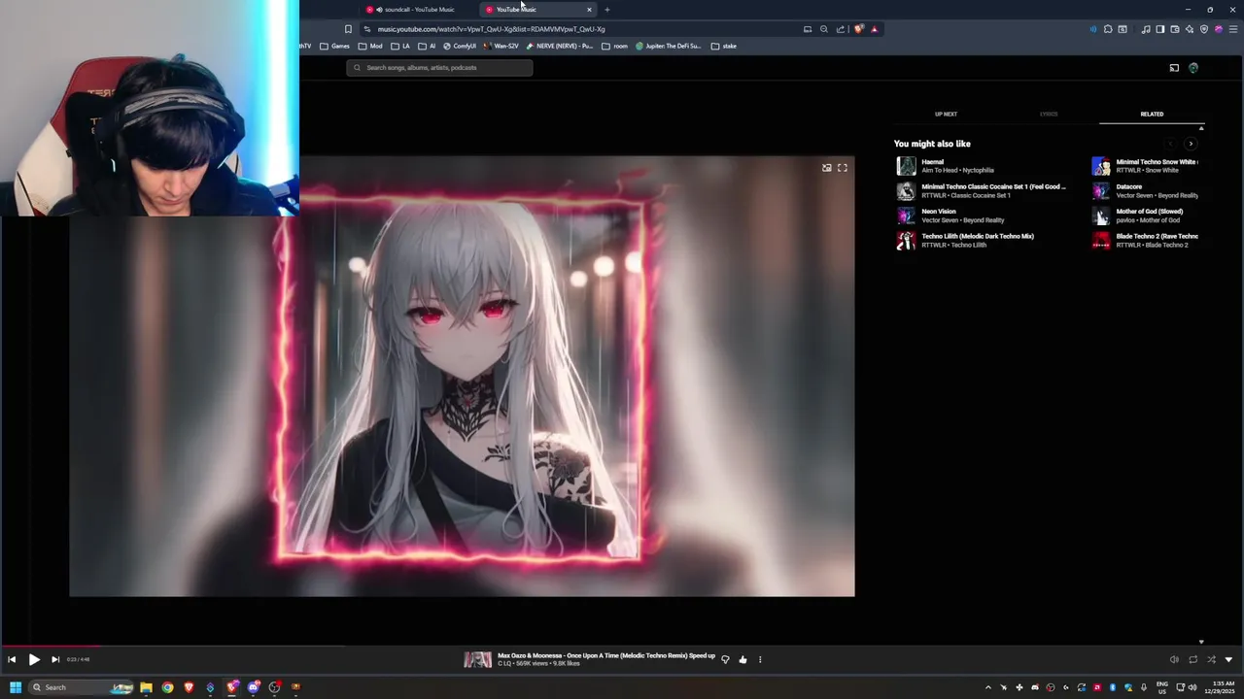Like the current song
Viewport: 1244px width, 699px height.
click(x=743, y=659)
